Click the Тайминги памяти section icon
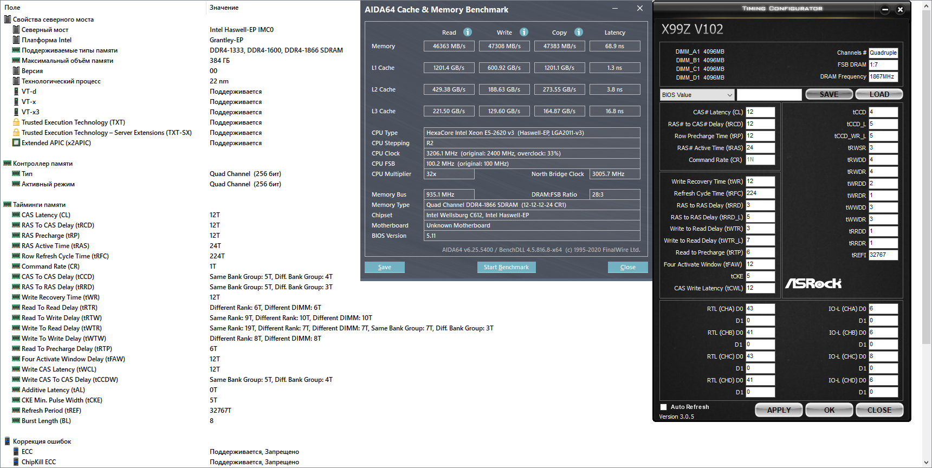932x468 pixels. click(8, 205)
